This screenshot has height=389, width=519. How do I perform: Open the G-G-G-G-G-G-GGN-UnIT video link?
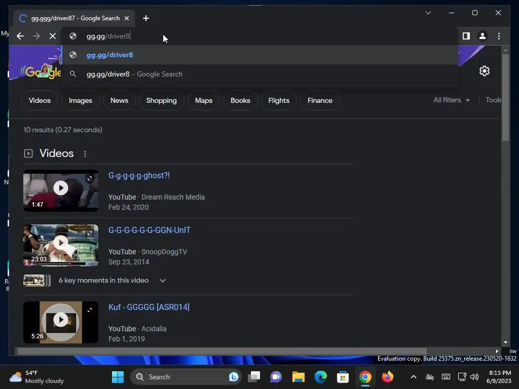(x=150, y=230)
